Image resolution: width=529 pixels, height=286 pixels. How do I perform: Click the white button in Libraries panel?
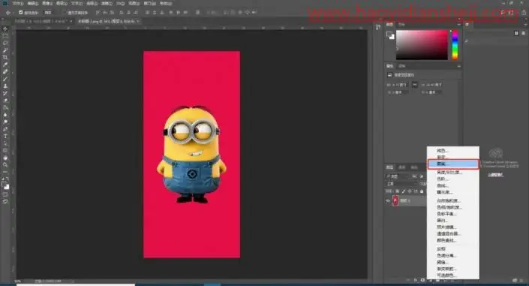click(x=495, y=175)
